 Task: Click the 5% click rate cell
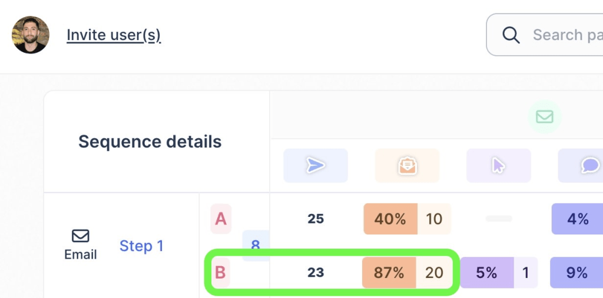coord(487,273)
